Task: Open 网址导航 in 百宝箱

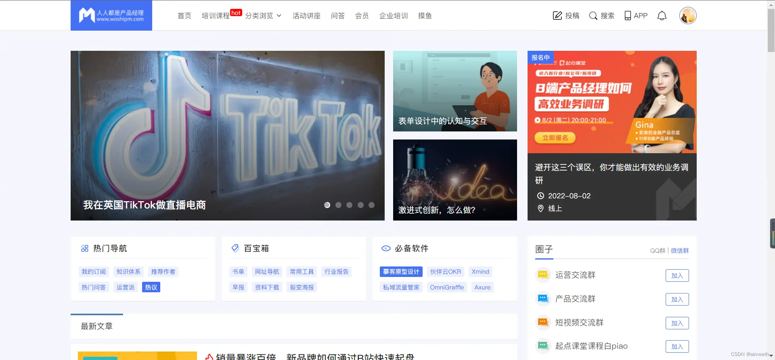Action: pyautogui.click(x=267, y=272)
